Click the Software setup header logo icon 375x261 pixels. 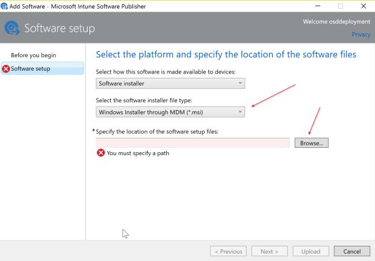point(12,28)
